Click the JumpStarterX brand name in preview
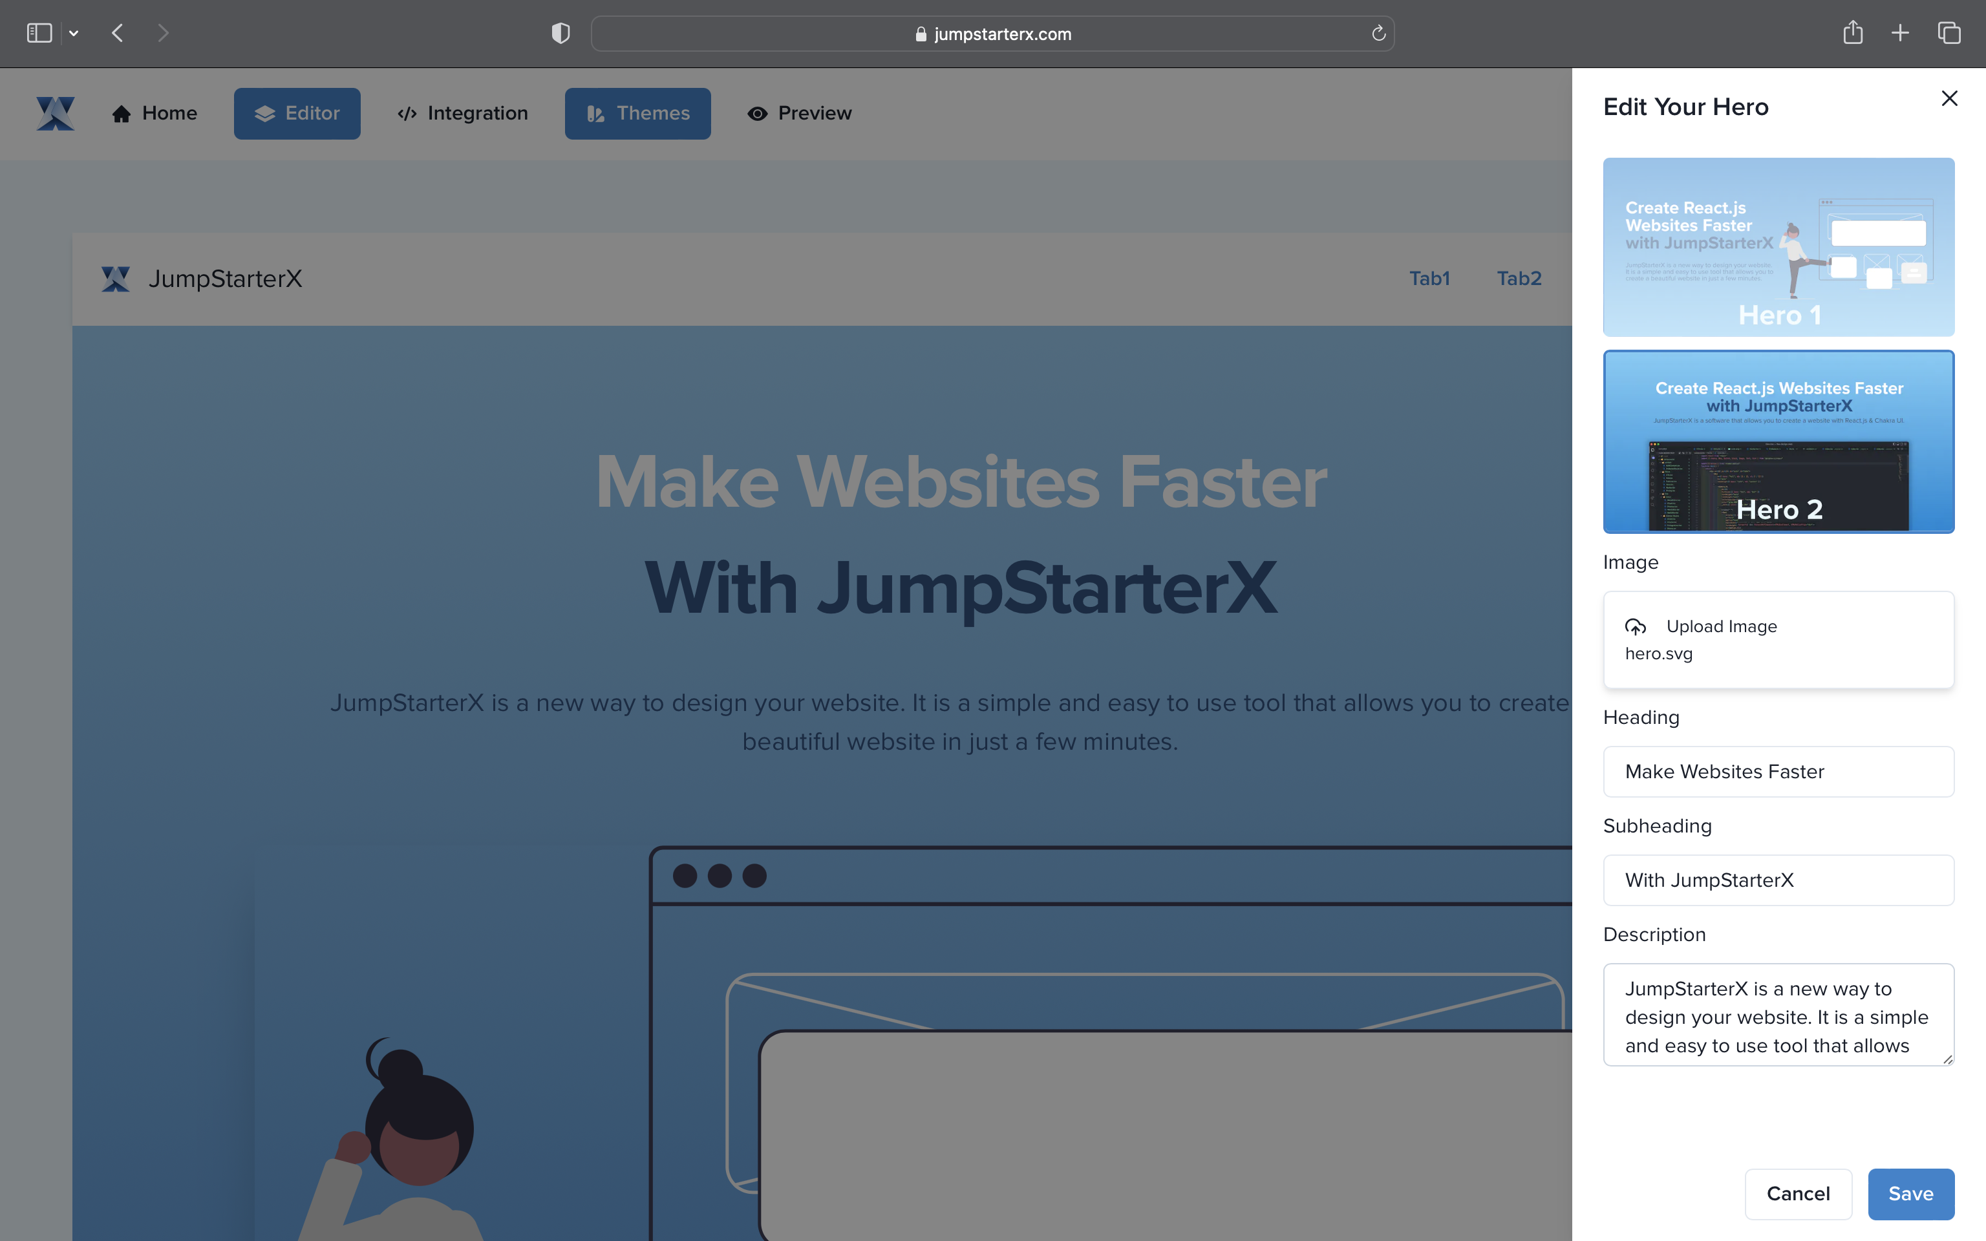The height and width of the screenshot is (1241, 1986). click(225, 278)
